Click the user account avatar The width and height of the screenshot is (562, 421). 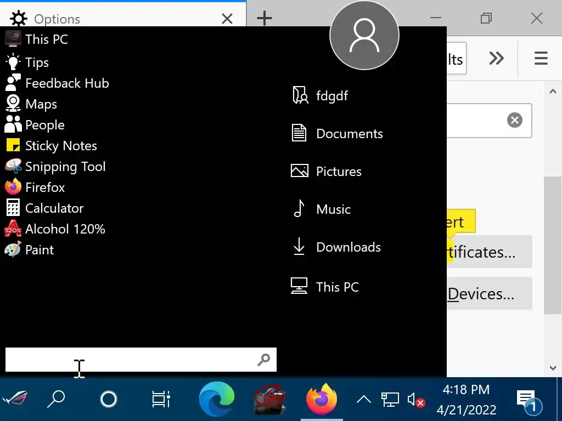tap(364, 35)
